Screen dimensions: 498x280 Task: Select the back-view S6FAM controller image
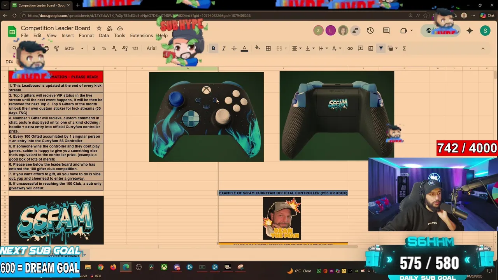click(337, 115)
